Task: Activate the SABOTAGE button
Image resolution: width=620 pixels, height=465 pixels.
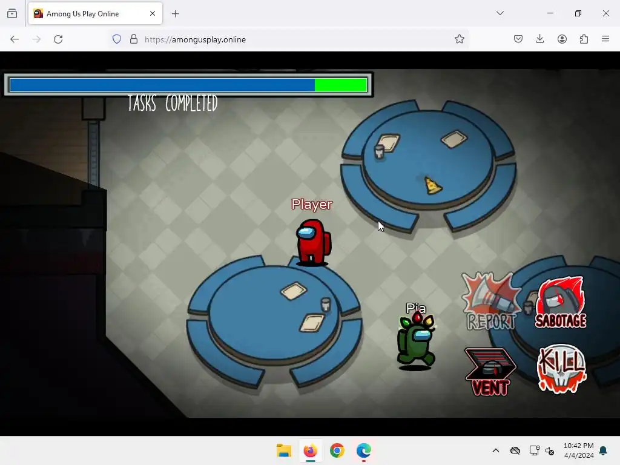Action: click(561, 303)
